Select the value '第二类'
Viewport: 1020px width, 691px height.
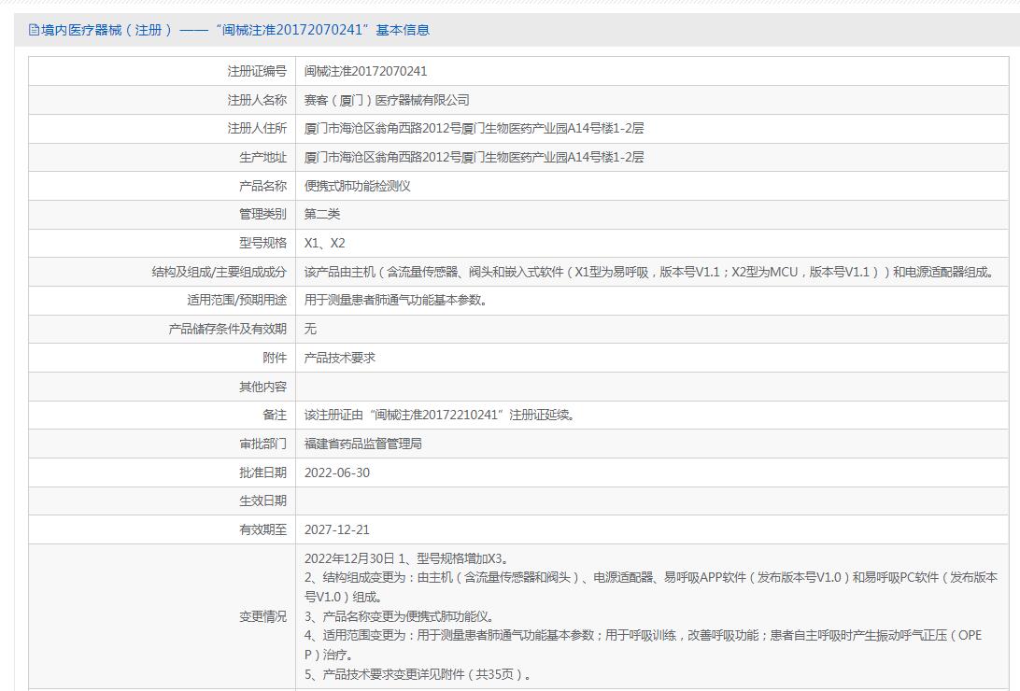[x=322, y=215]
